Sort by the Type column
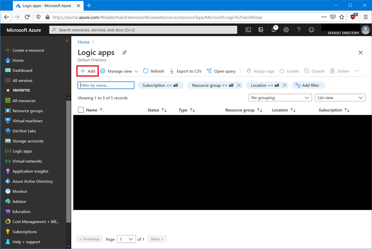This screenshot has width=372, height=249. 187,110
